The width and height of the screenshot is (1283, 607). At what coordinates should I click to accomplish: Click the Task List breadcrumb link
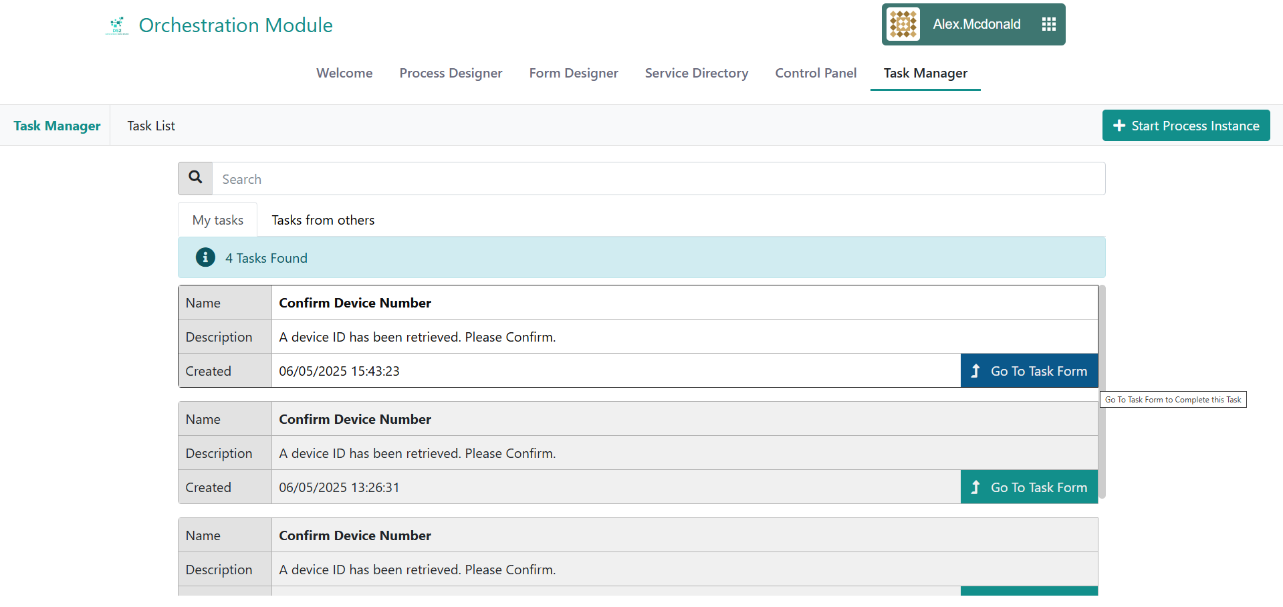[x=151, y=126]
